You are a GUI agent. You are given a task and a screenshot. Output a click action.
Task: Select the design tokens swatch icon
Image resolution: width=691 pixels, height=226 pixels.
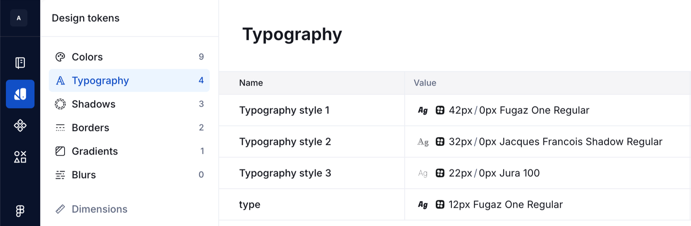tap(20, 94)
